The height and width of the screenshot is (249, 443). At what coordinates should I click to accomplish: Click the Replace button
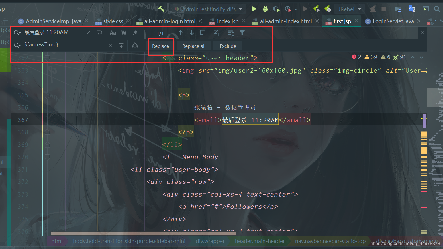pyautogui.click(x=160, y=46)
